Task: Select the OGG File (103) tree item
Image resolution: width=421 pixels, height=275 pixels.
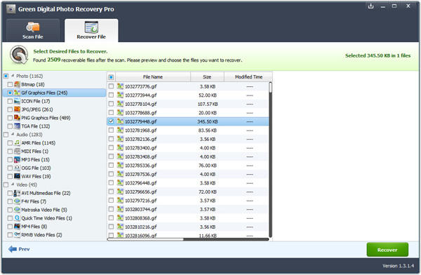Action: pyautogui.click(x=36, y=168)
